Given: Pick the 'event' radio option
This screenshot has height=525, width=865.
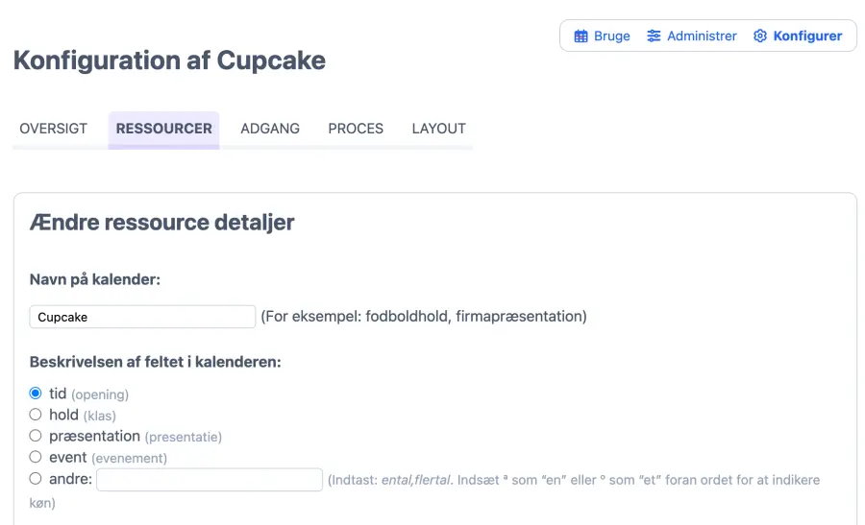Looking at the screenshot, I should (x=36, y=457).
